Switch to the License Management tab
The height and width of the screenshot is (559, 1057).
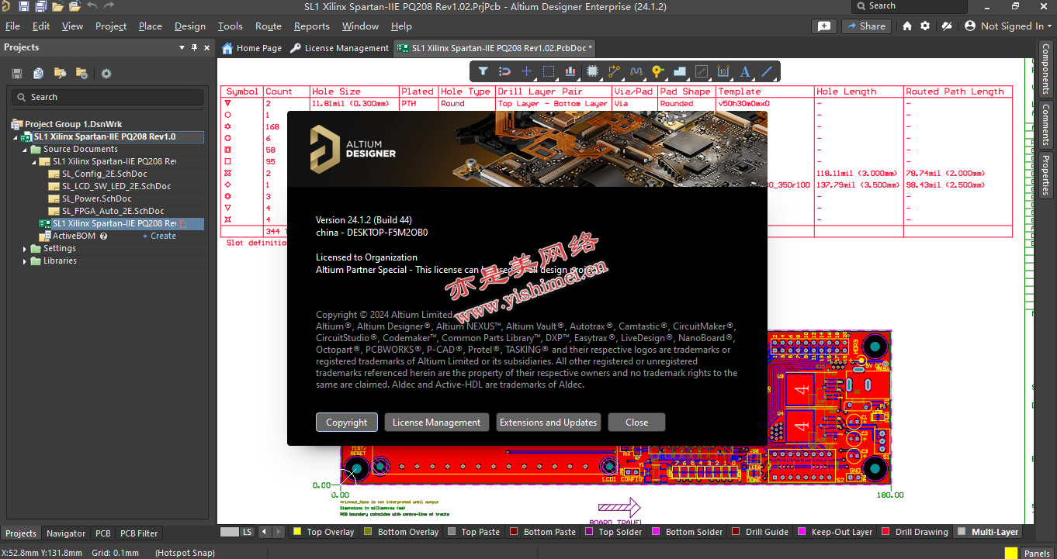click(x=339, y=48)
